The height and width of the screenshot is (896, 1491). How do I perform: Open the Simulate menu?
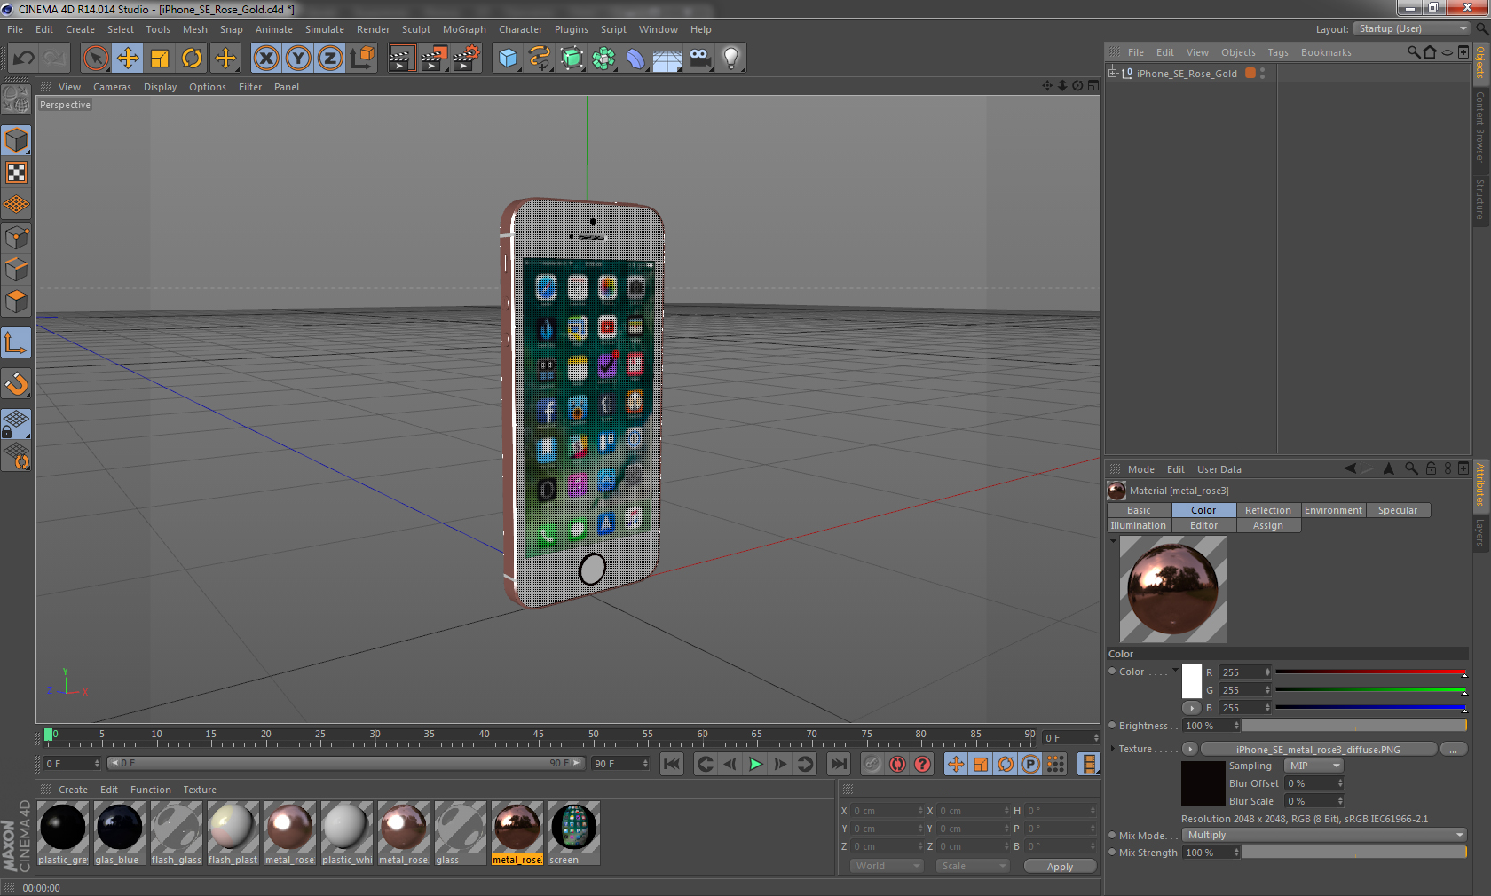point(325,29)
